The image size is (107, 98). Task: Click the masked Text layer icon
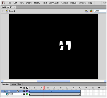click(x=7, y=94)
